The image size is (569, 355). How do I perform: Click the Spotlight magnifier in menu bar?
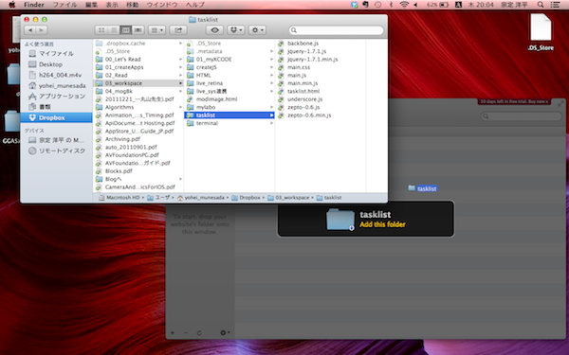pyautogui.click(x=541, y=5)
